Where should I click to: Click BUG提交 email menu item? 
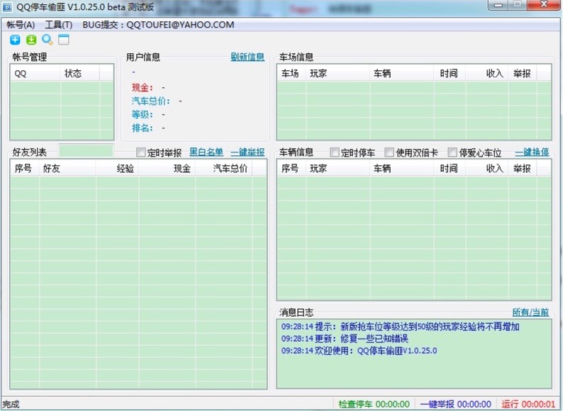click(x=158, y=24)
